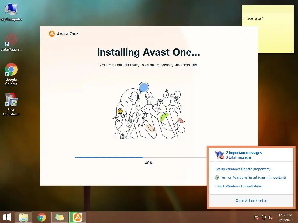298x223 pixels.
Task: Click the 'i use eset' sticky note text
Action: [x=253, y=19]
